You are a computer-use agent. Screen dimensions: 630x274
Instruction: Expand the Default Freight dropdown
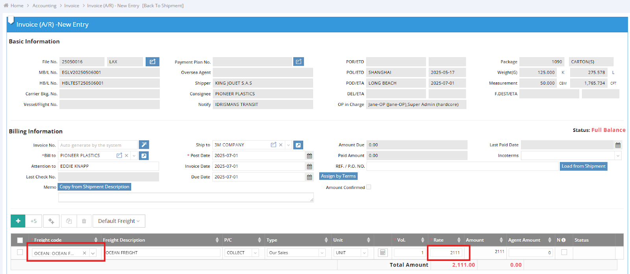(119, 221)
